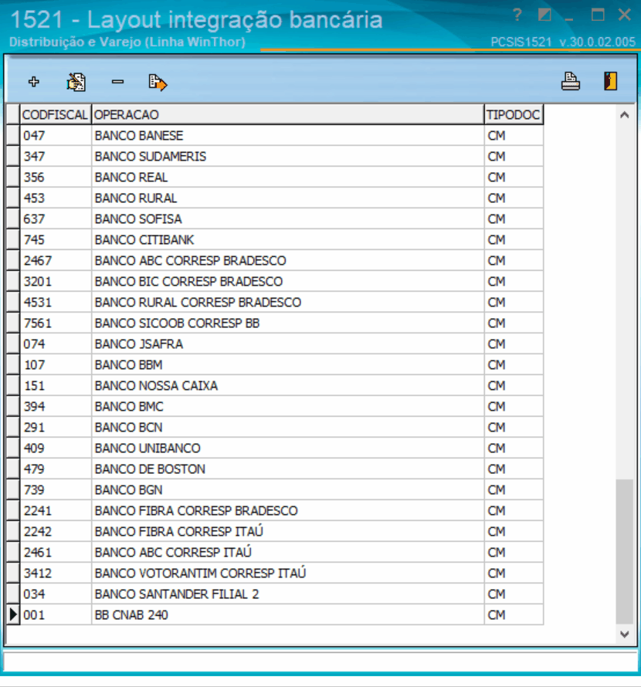Click code cell 2467
Viewport: 641px width, 687px height.
[56, 261]
